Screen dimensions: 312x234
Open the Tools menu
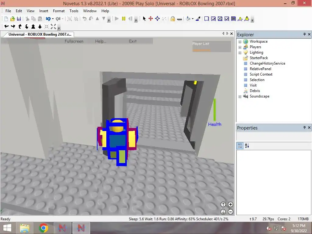(x=74, y=11)
